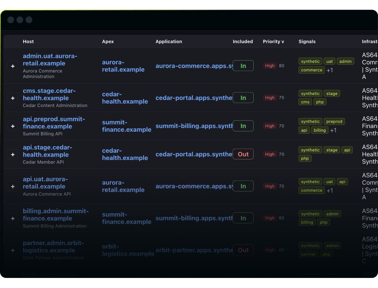Click the Aurora Commerce Administration subtitle
Screen dimensions: 378x288
[42, 74]
